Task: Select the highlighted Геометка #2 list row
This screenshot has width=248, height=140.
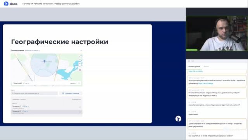Action: [46, 112]
